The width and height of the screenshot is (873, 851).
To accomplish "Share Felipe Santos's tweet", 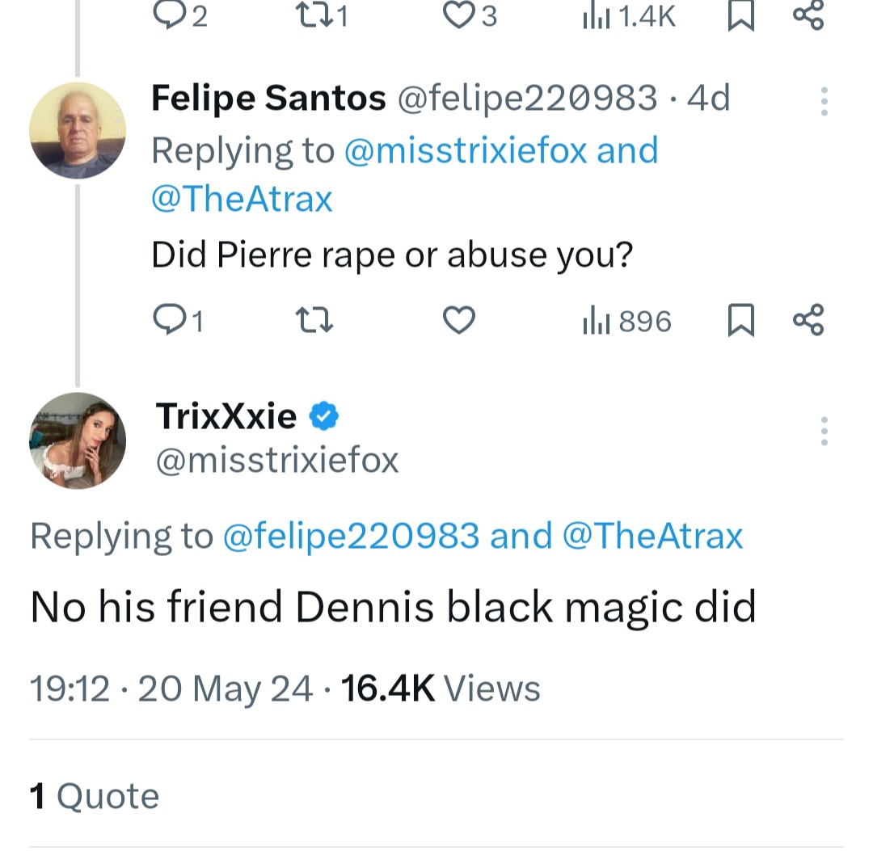I will click(808, 321).
